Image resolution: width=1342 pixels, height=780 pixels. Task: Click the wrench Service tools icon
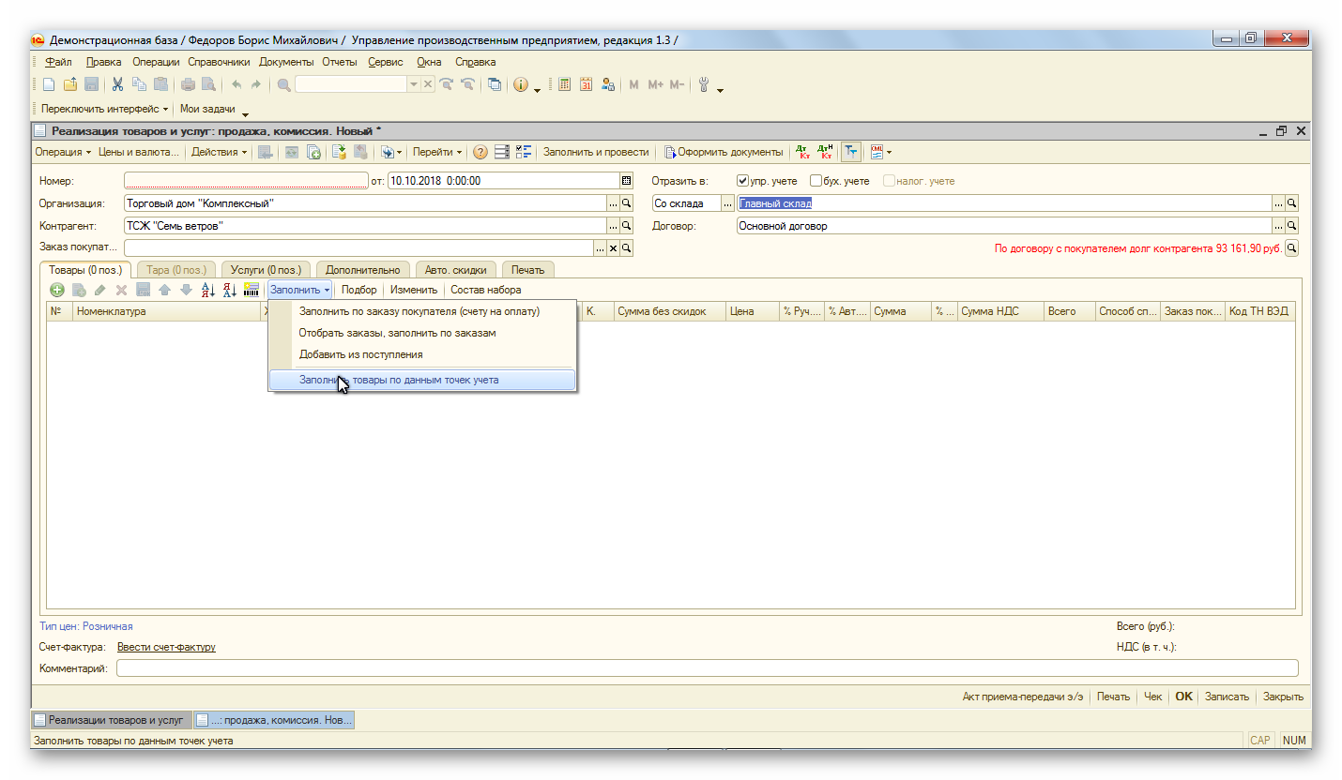point(703,84)
